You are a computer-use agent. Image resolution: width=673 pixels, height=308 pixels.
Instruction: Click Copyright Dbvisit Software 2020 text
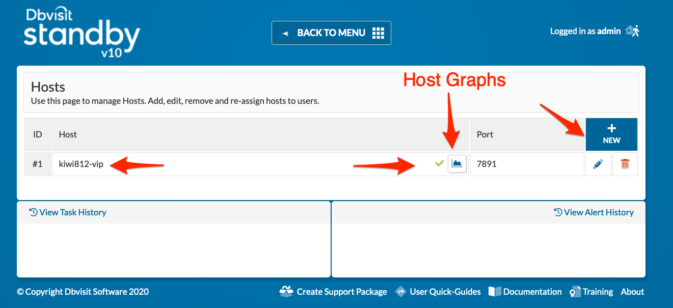(83, 292)
